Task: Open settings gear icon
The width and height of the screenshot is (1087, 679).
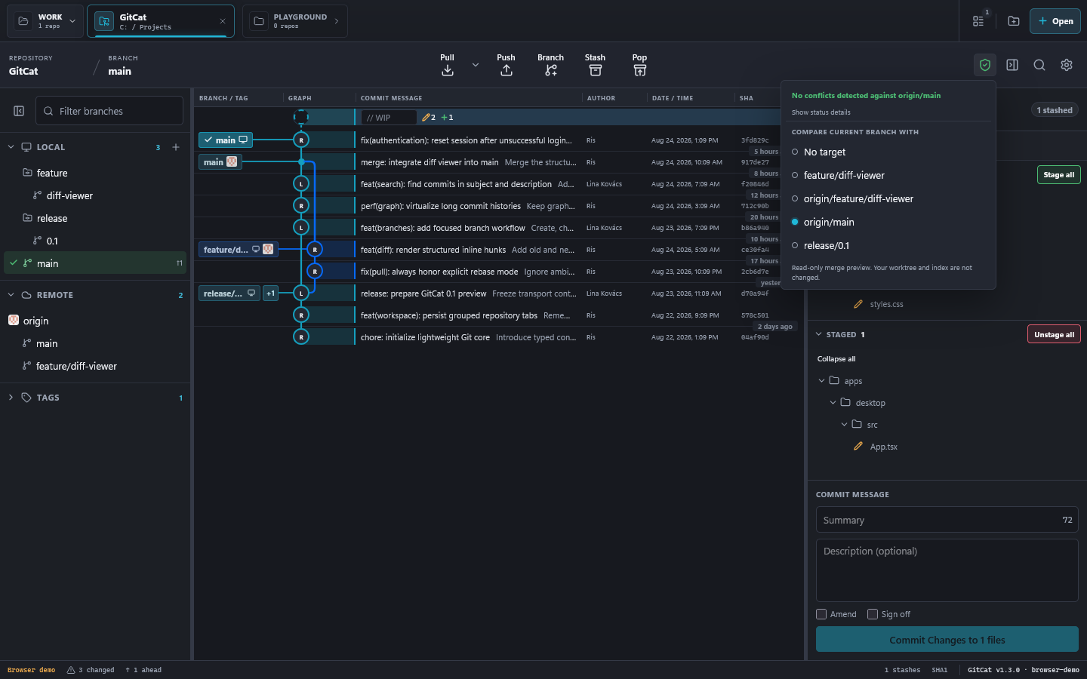Action: pyautogui.click(x=1067, y=65)
